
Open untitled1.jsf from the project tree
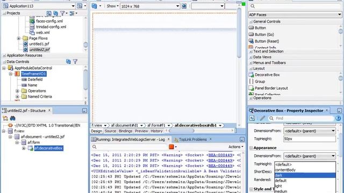[39, 44]
